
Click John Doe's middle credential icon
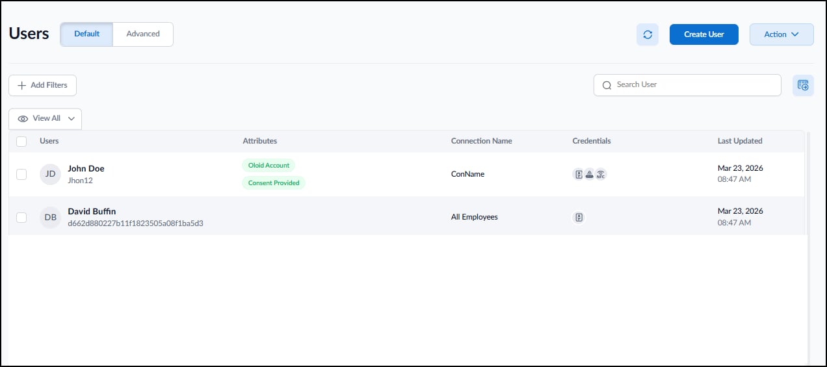590,174
